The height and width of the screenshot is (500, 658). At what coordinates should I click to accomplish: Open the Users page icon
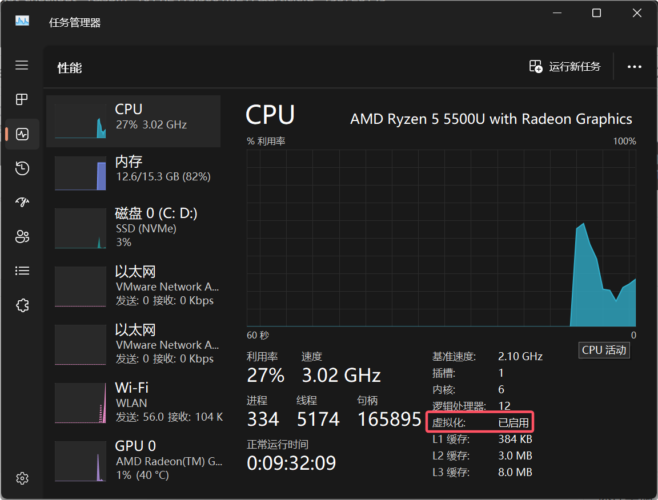(x=22, y=236)
